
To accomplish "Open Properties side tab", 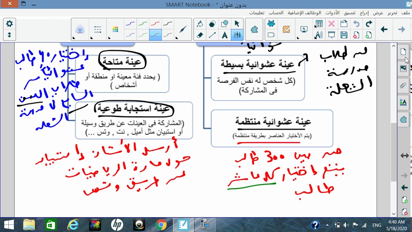I will pos(403,102).
